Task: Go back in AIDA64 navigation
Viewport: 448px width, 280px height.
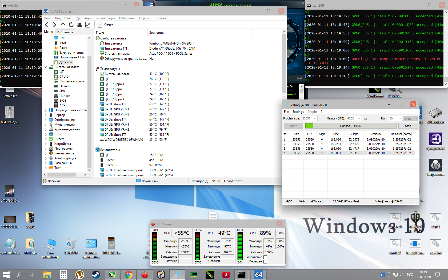Action: (x=47, y=25)
